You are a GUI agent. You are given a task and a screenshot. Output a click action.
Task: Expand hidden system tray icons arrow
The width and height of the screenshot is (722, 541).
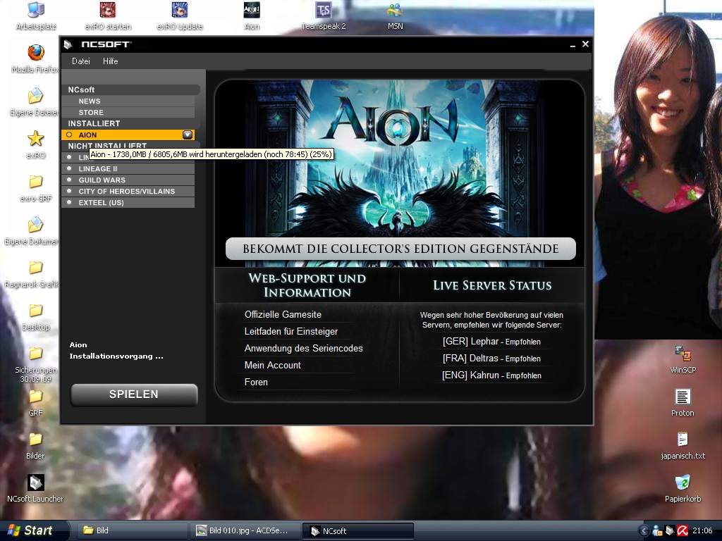point(644,531)
